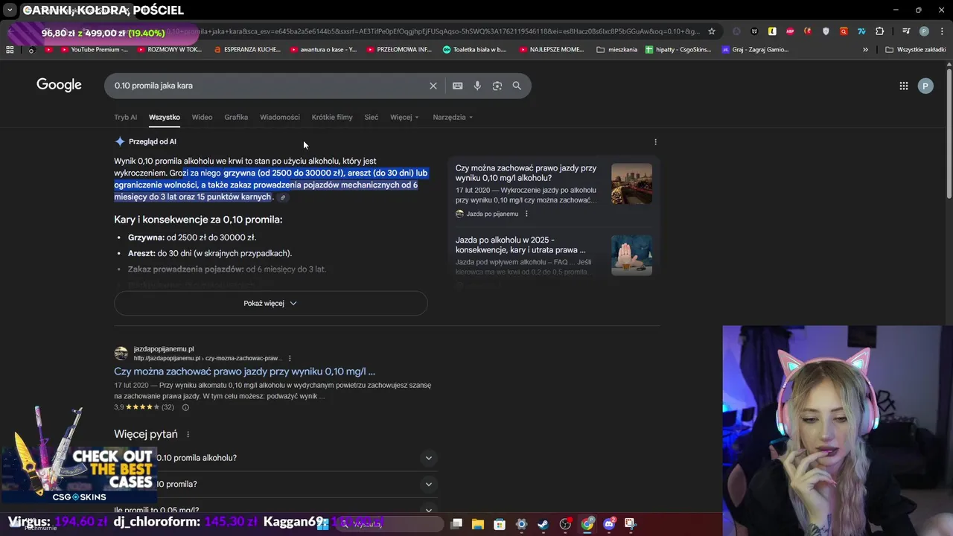Open Google Lens image search
953x536 pixels.
tap(497, 86)
